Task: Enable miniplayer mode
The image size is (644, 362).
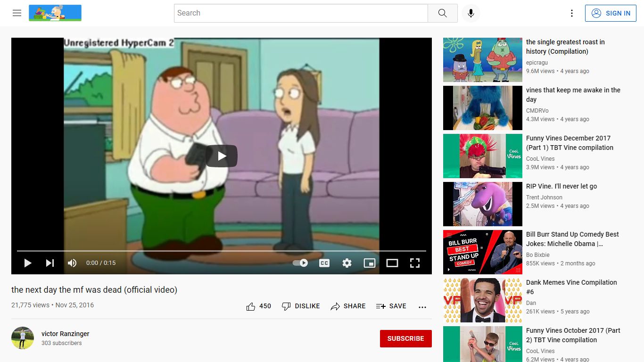Action: [x=370, y=263]
